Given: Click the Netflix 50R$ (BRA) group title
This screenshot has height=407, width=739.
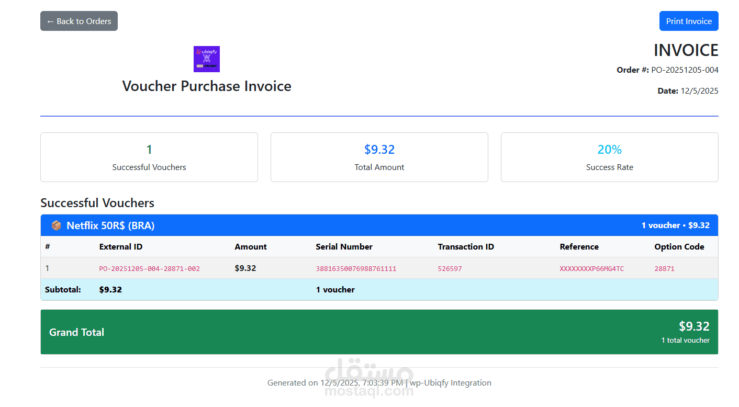Looking at the screenshot, I should [x=110, y=225].
